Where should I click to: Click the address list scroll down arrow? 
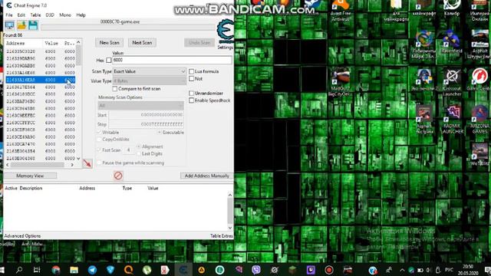tap(78, 159)
